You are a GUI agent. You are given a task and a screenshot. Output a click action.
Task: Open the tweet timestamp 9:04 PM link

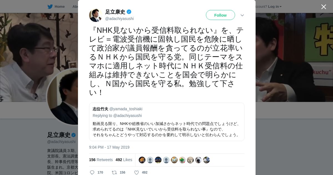tap(109, 147)
